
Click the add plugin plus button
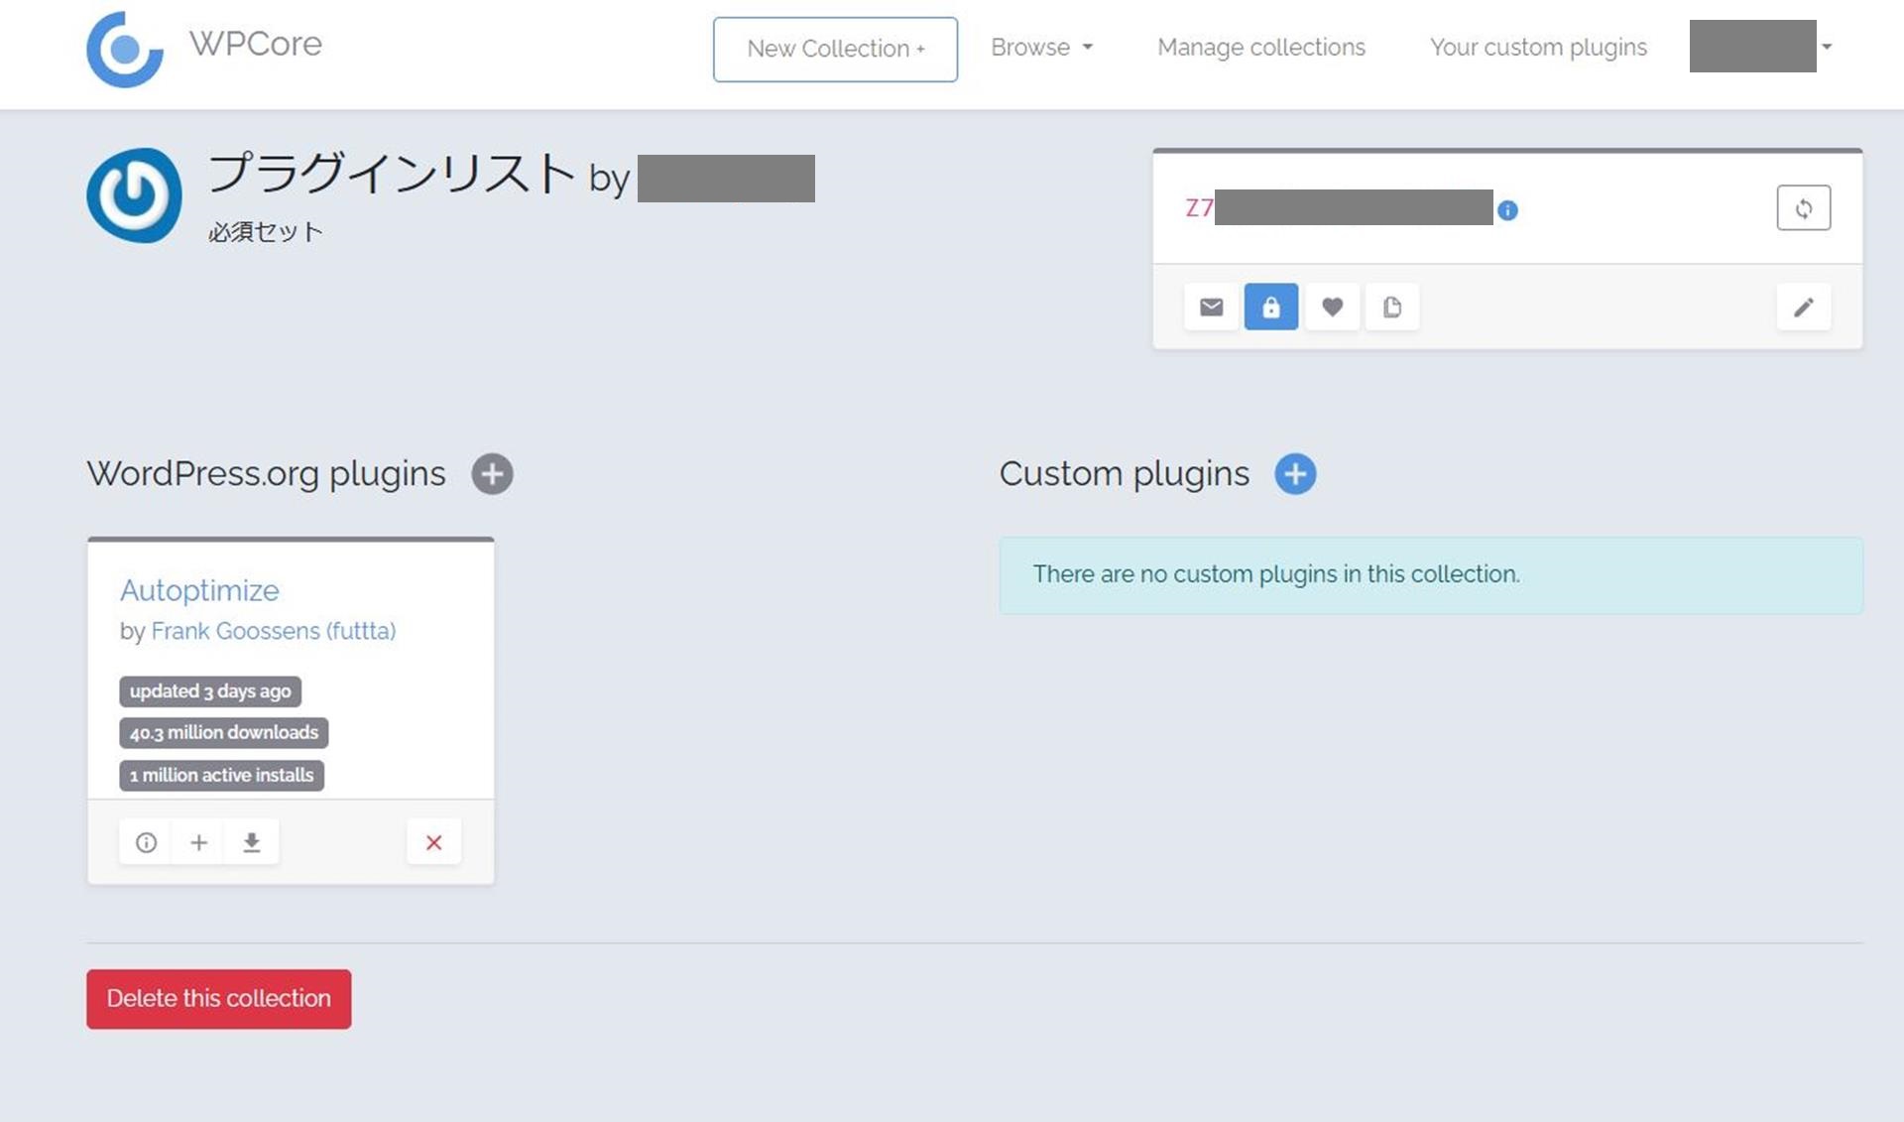point(490,473)
